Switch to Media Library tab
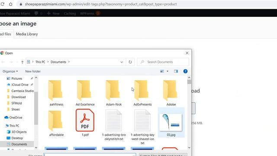Viewport: 277px width, 156px height. coord(27,34)
